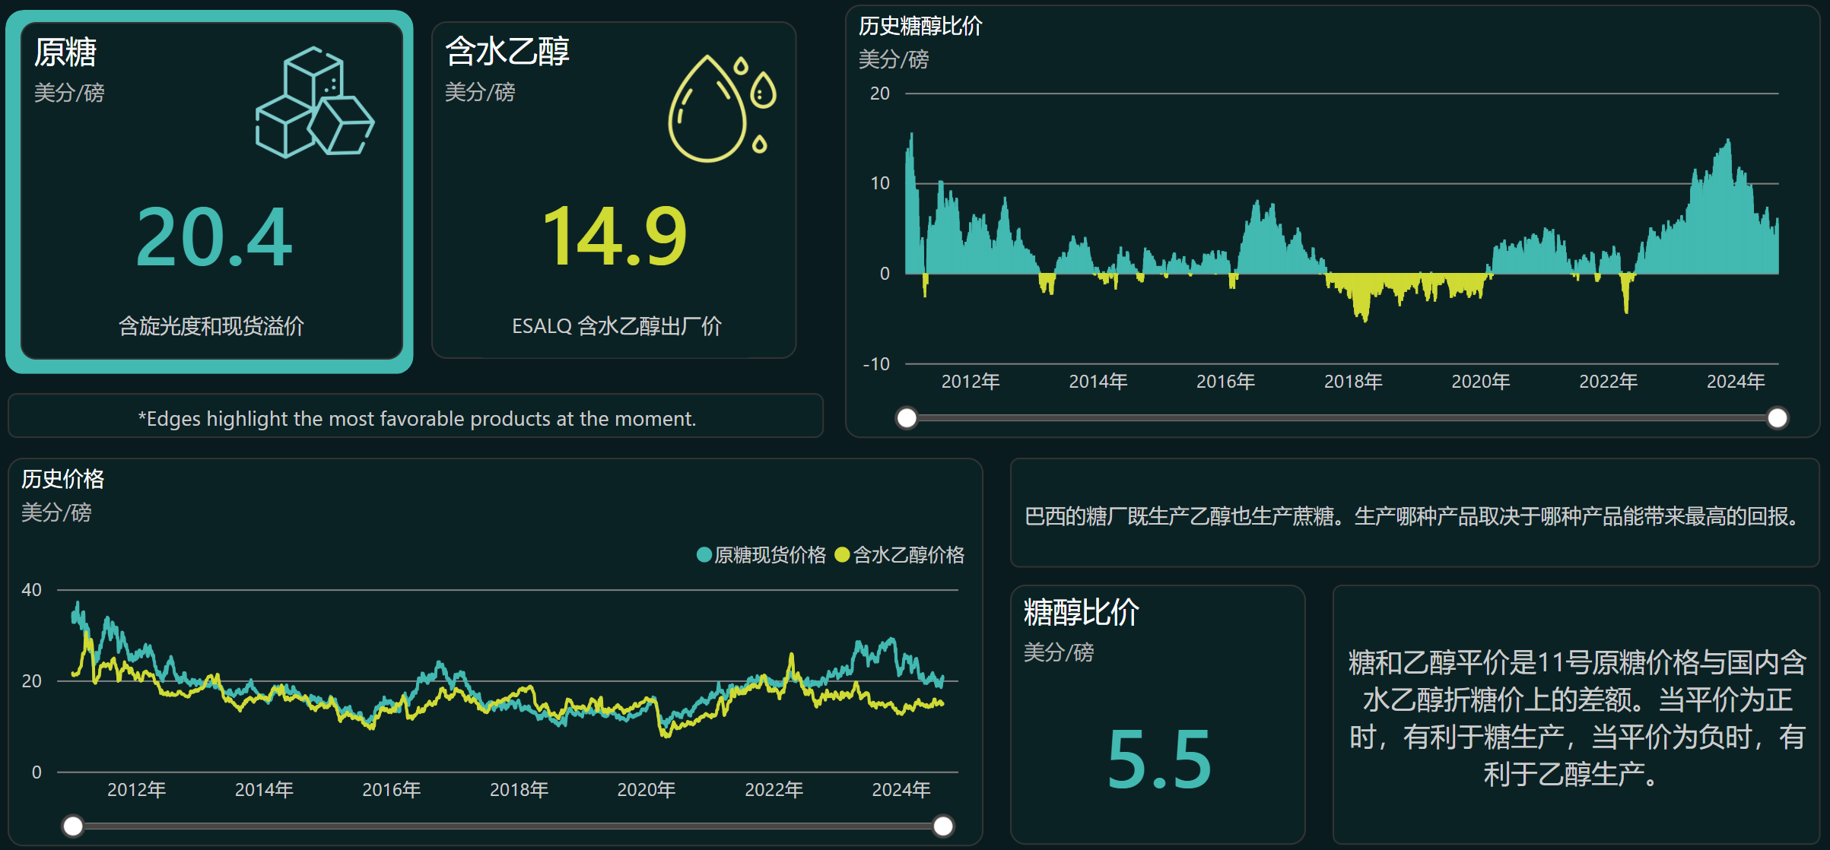This screenshot has width=1830, height=850.
Task: Click the 糖醇比价 value 5.5
Action: point(1158,759)
